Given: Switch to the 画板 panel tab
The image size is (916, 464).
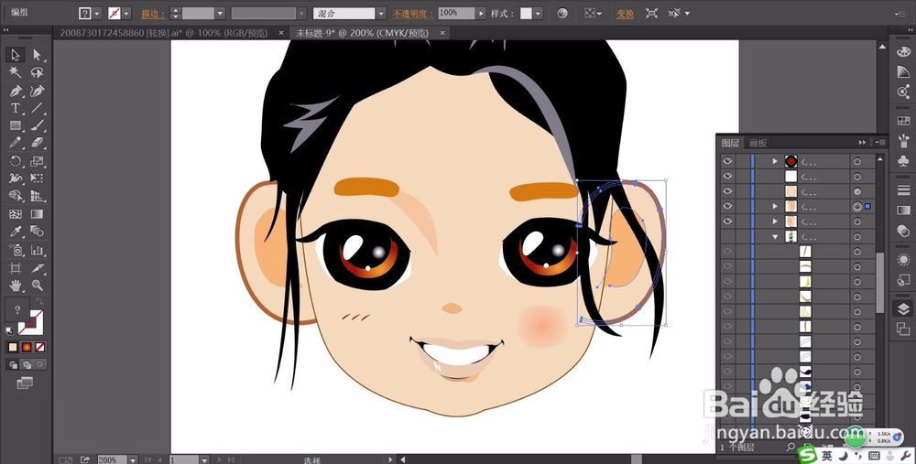Looking at the screenshot, I should point(758,143).
